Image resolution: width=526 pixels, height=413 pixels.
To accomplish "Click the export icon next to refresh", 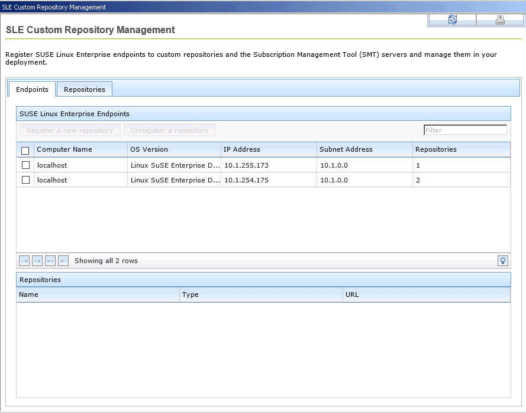I will (500, 20).
